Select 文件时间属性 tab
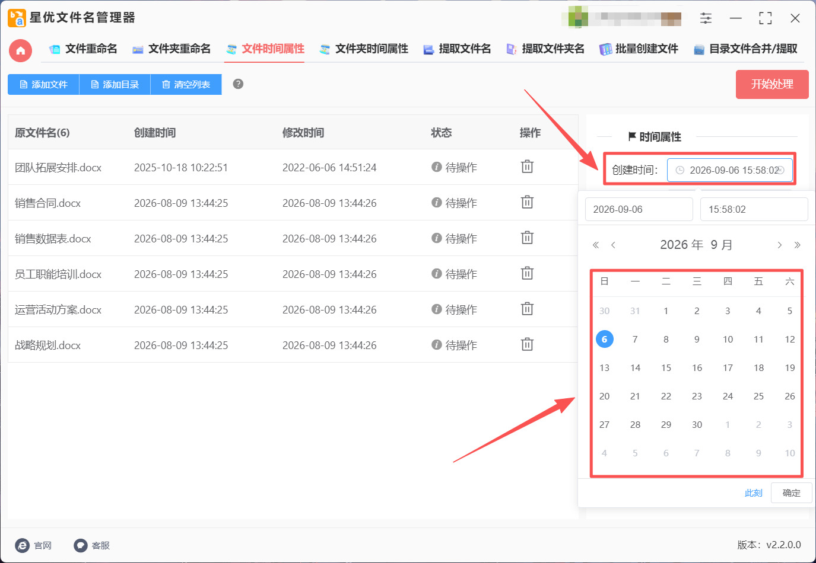Screen dimensions: 816x563 [x=265, y=49]
